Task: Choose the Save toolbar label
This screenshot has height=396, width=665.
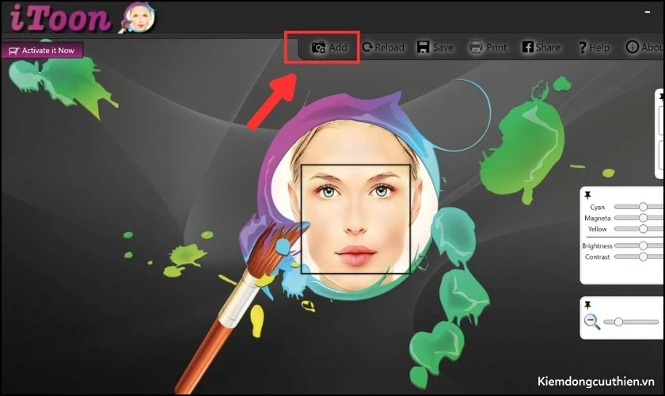Action: [x=443, y=48]
